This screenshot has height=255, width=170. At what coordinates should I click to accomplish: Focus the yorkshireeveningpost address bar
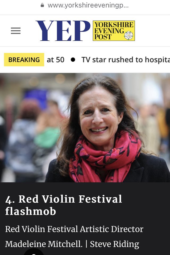tap(85, 5)
